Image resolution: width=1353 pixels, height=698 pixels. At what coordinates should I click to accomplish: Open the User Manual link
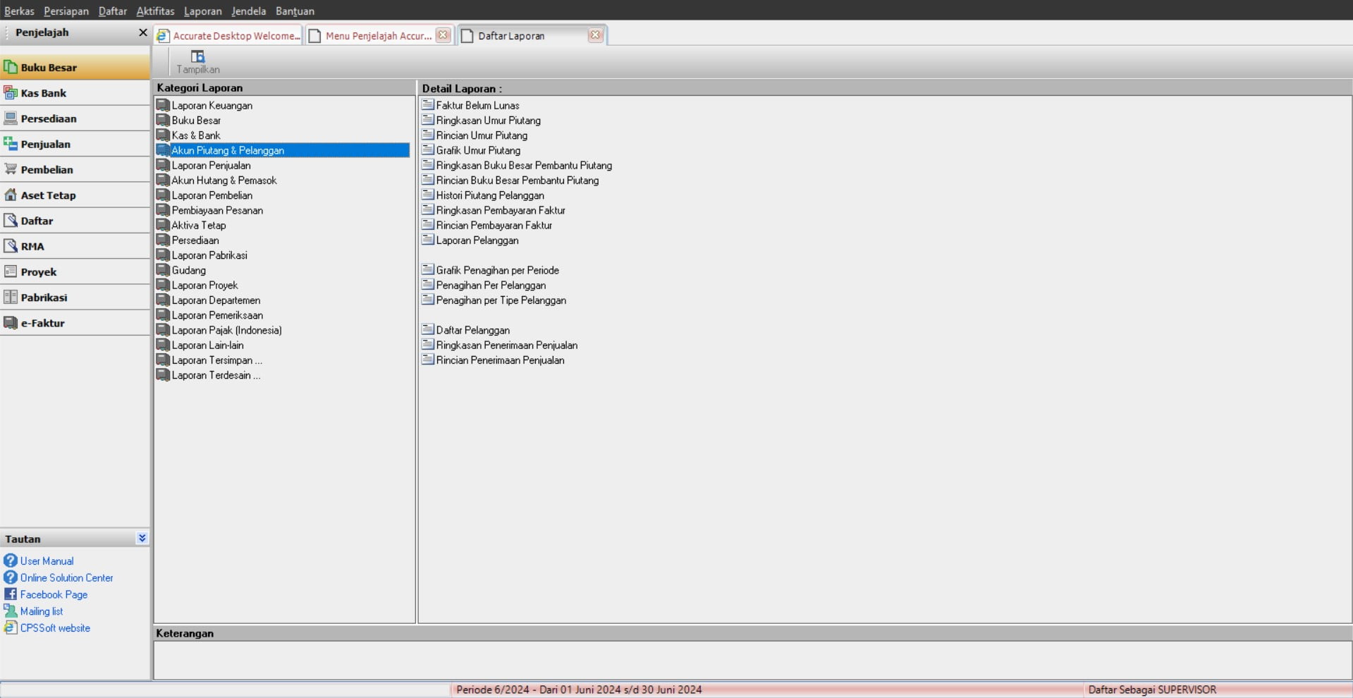47,561
